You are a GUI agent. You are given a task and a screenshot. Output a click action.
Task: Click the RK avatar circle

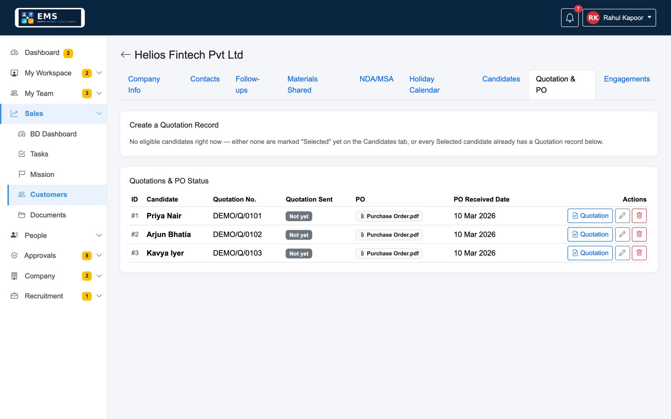593,18
